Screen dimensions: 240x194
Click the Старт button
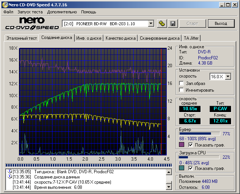(192, 23)
